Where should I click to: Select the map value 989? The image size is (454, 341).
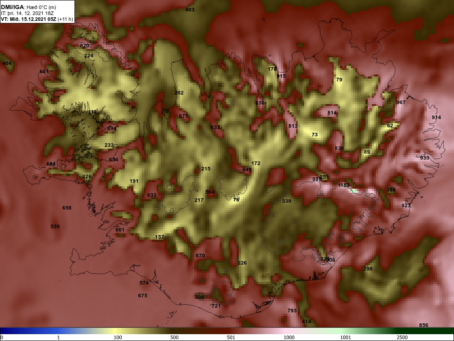tap(317, 179)
